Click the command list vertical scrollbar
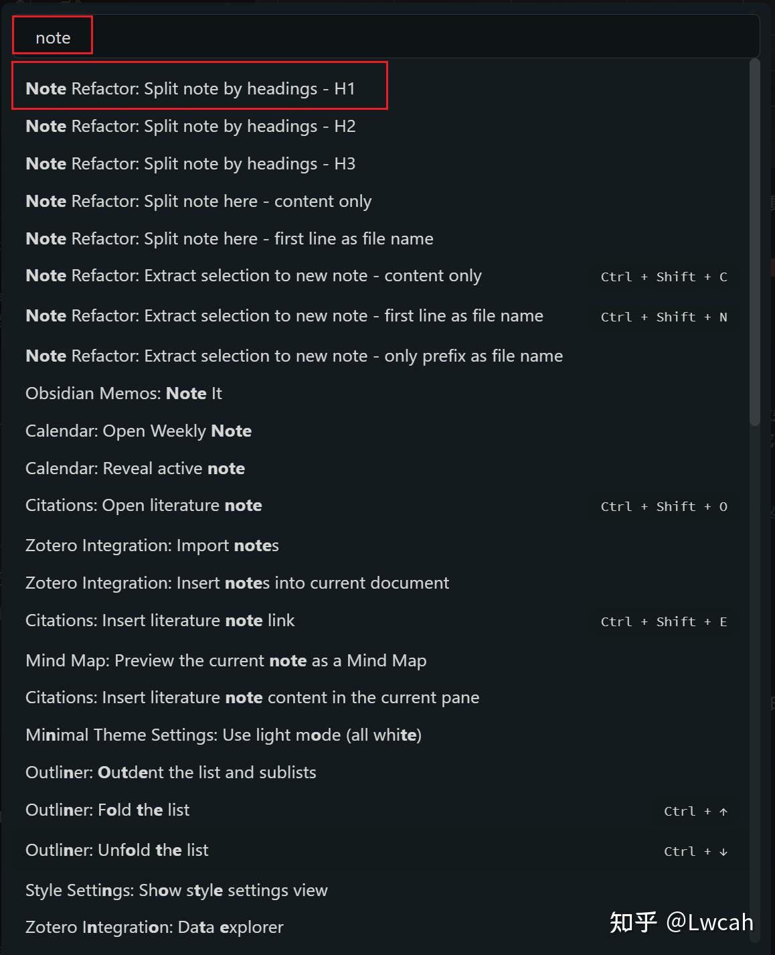This screenshot has width=775, height=955. coord(755,242)
